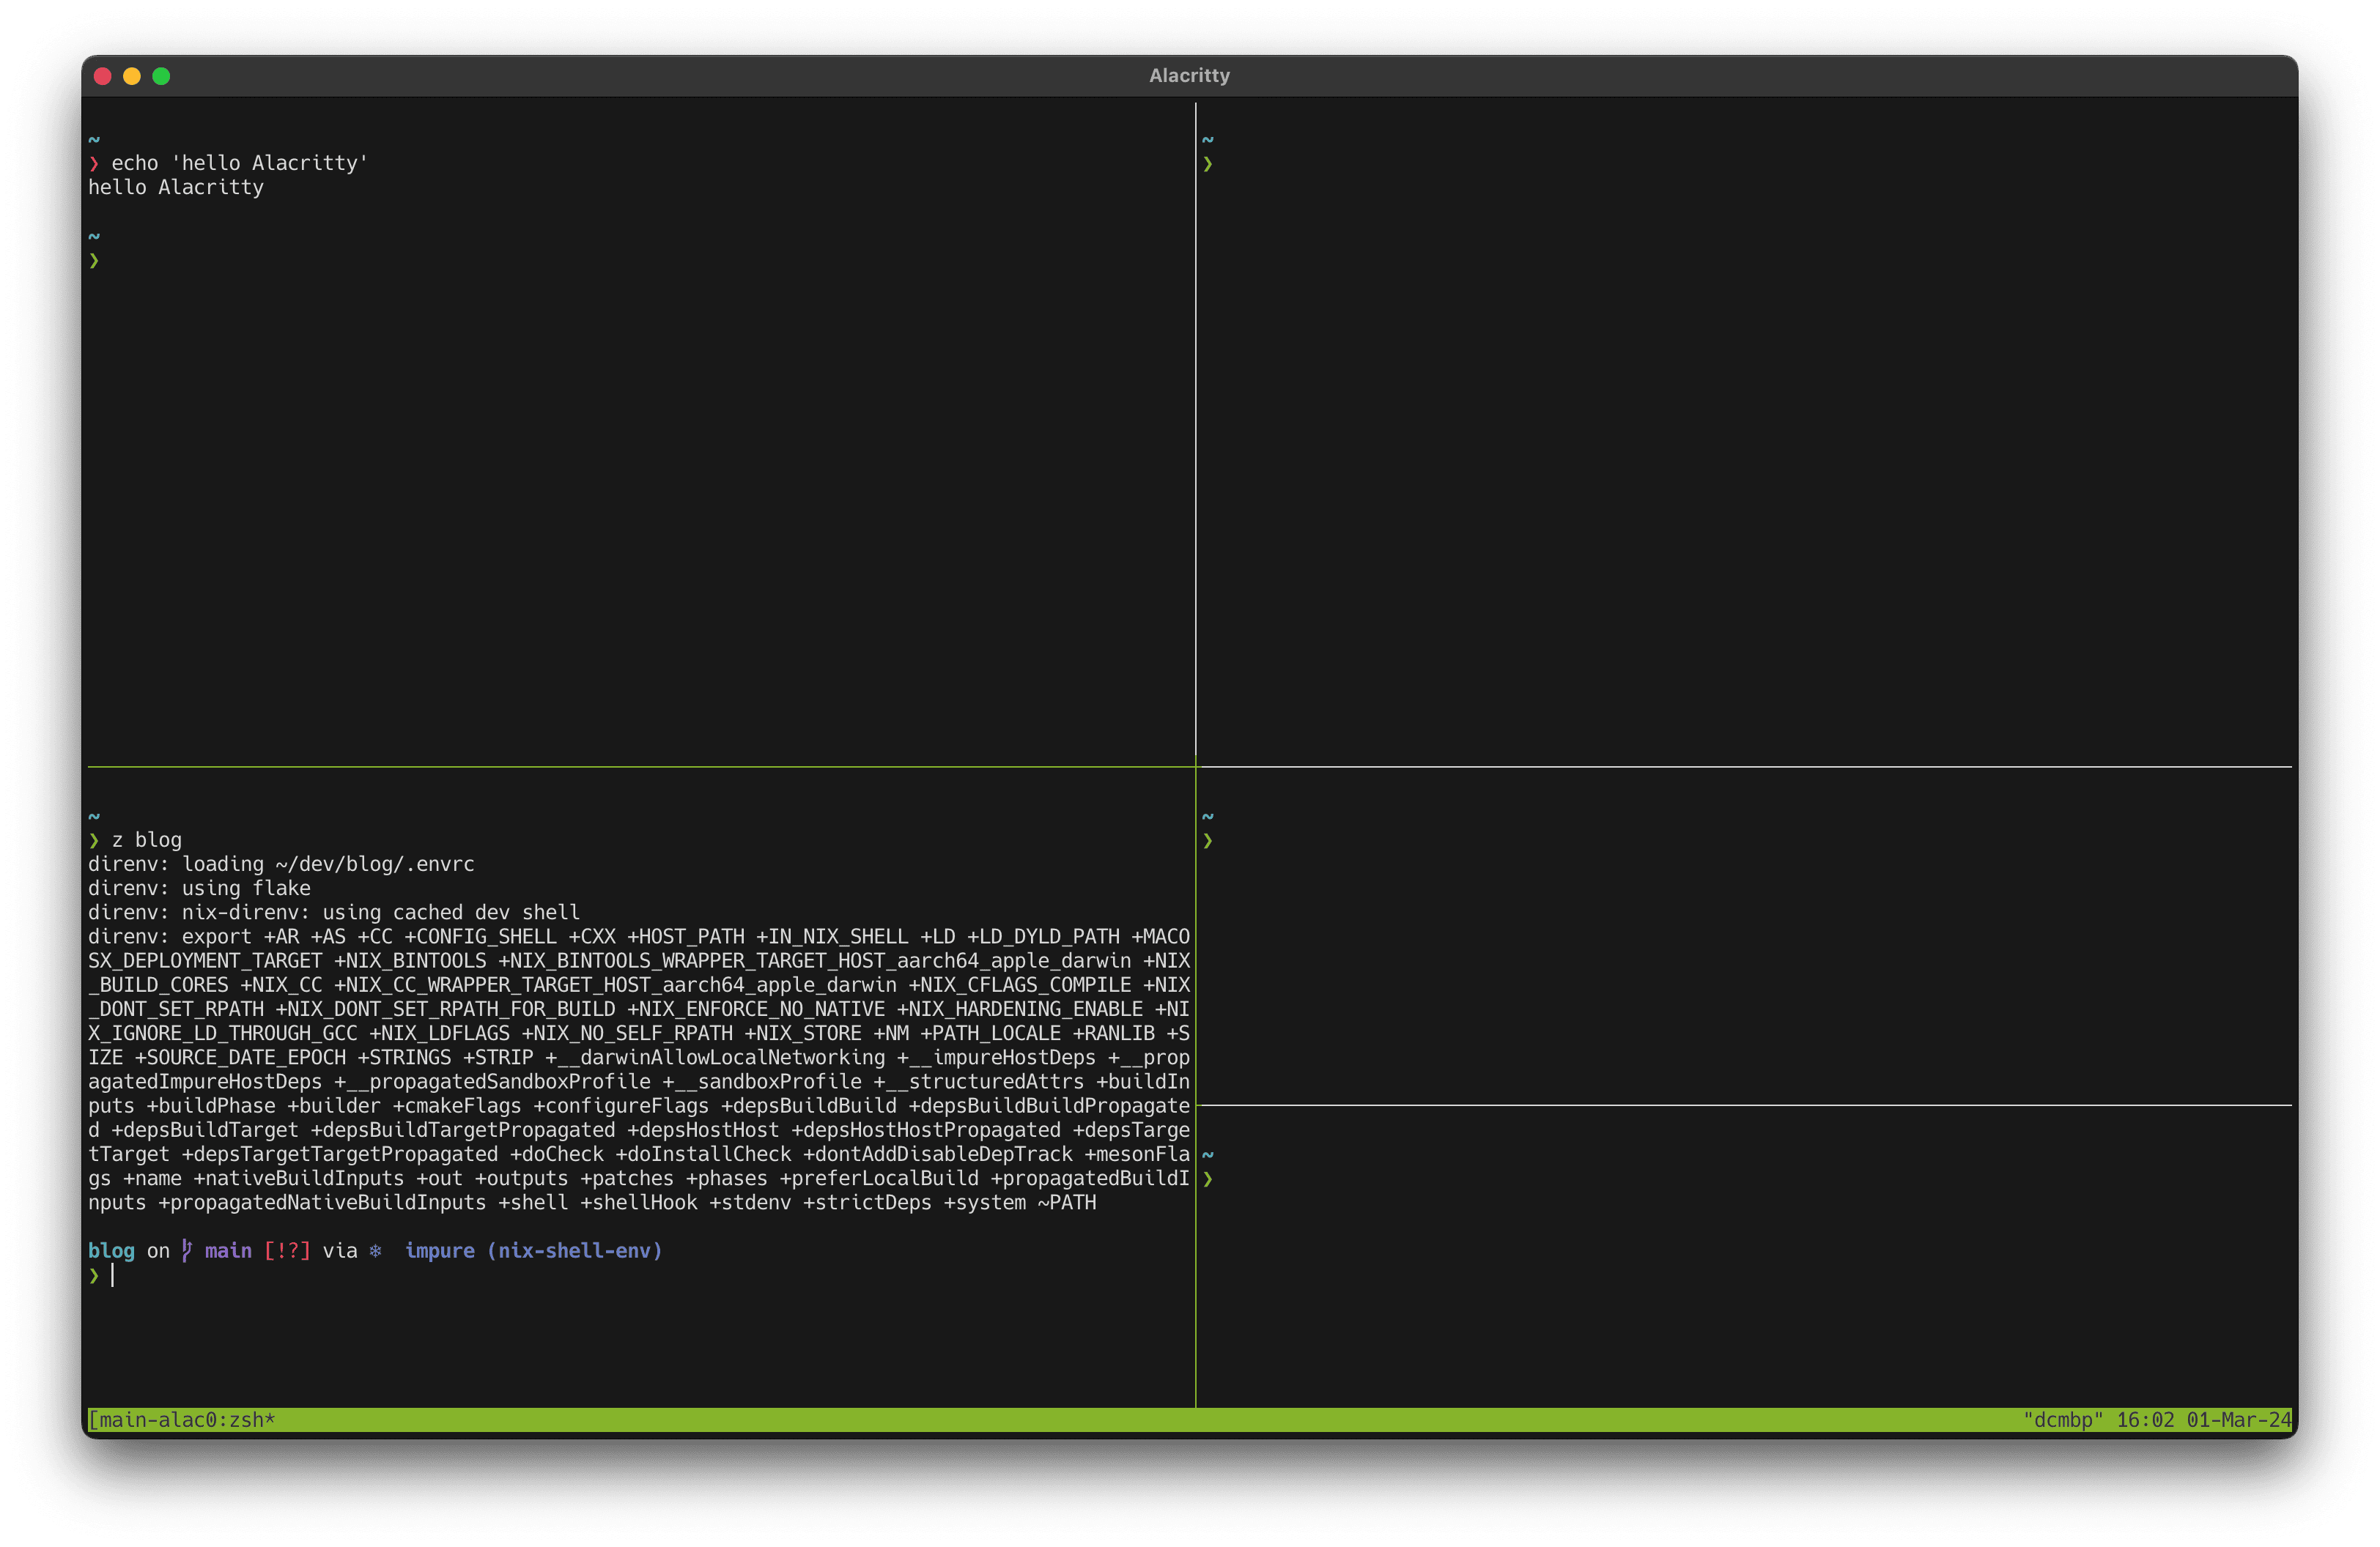Screen dimensions: 2380x1547
Task: Click the git branch icon before main
Action: 187,1250
